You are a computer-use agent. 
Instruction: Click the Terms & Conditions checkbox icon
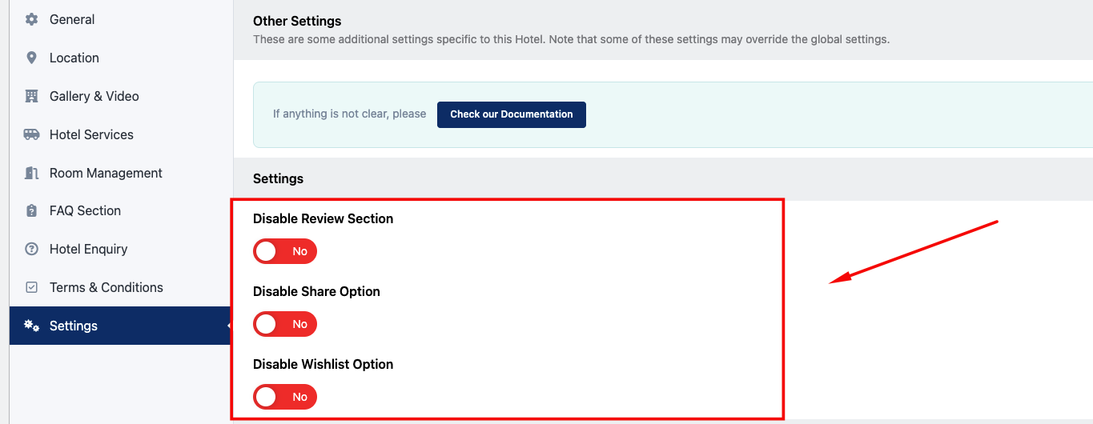31,287
